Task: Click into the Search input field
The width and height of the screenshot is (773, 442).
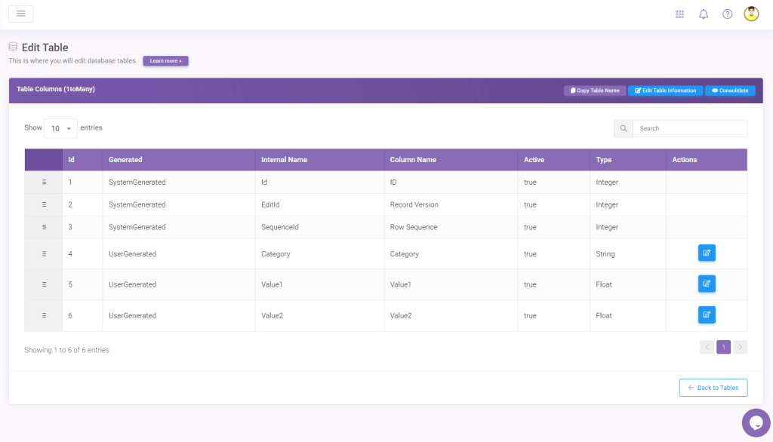Action: pyautogui.click(x=689, y=128)
